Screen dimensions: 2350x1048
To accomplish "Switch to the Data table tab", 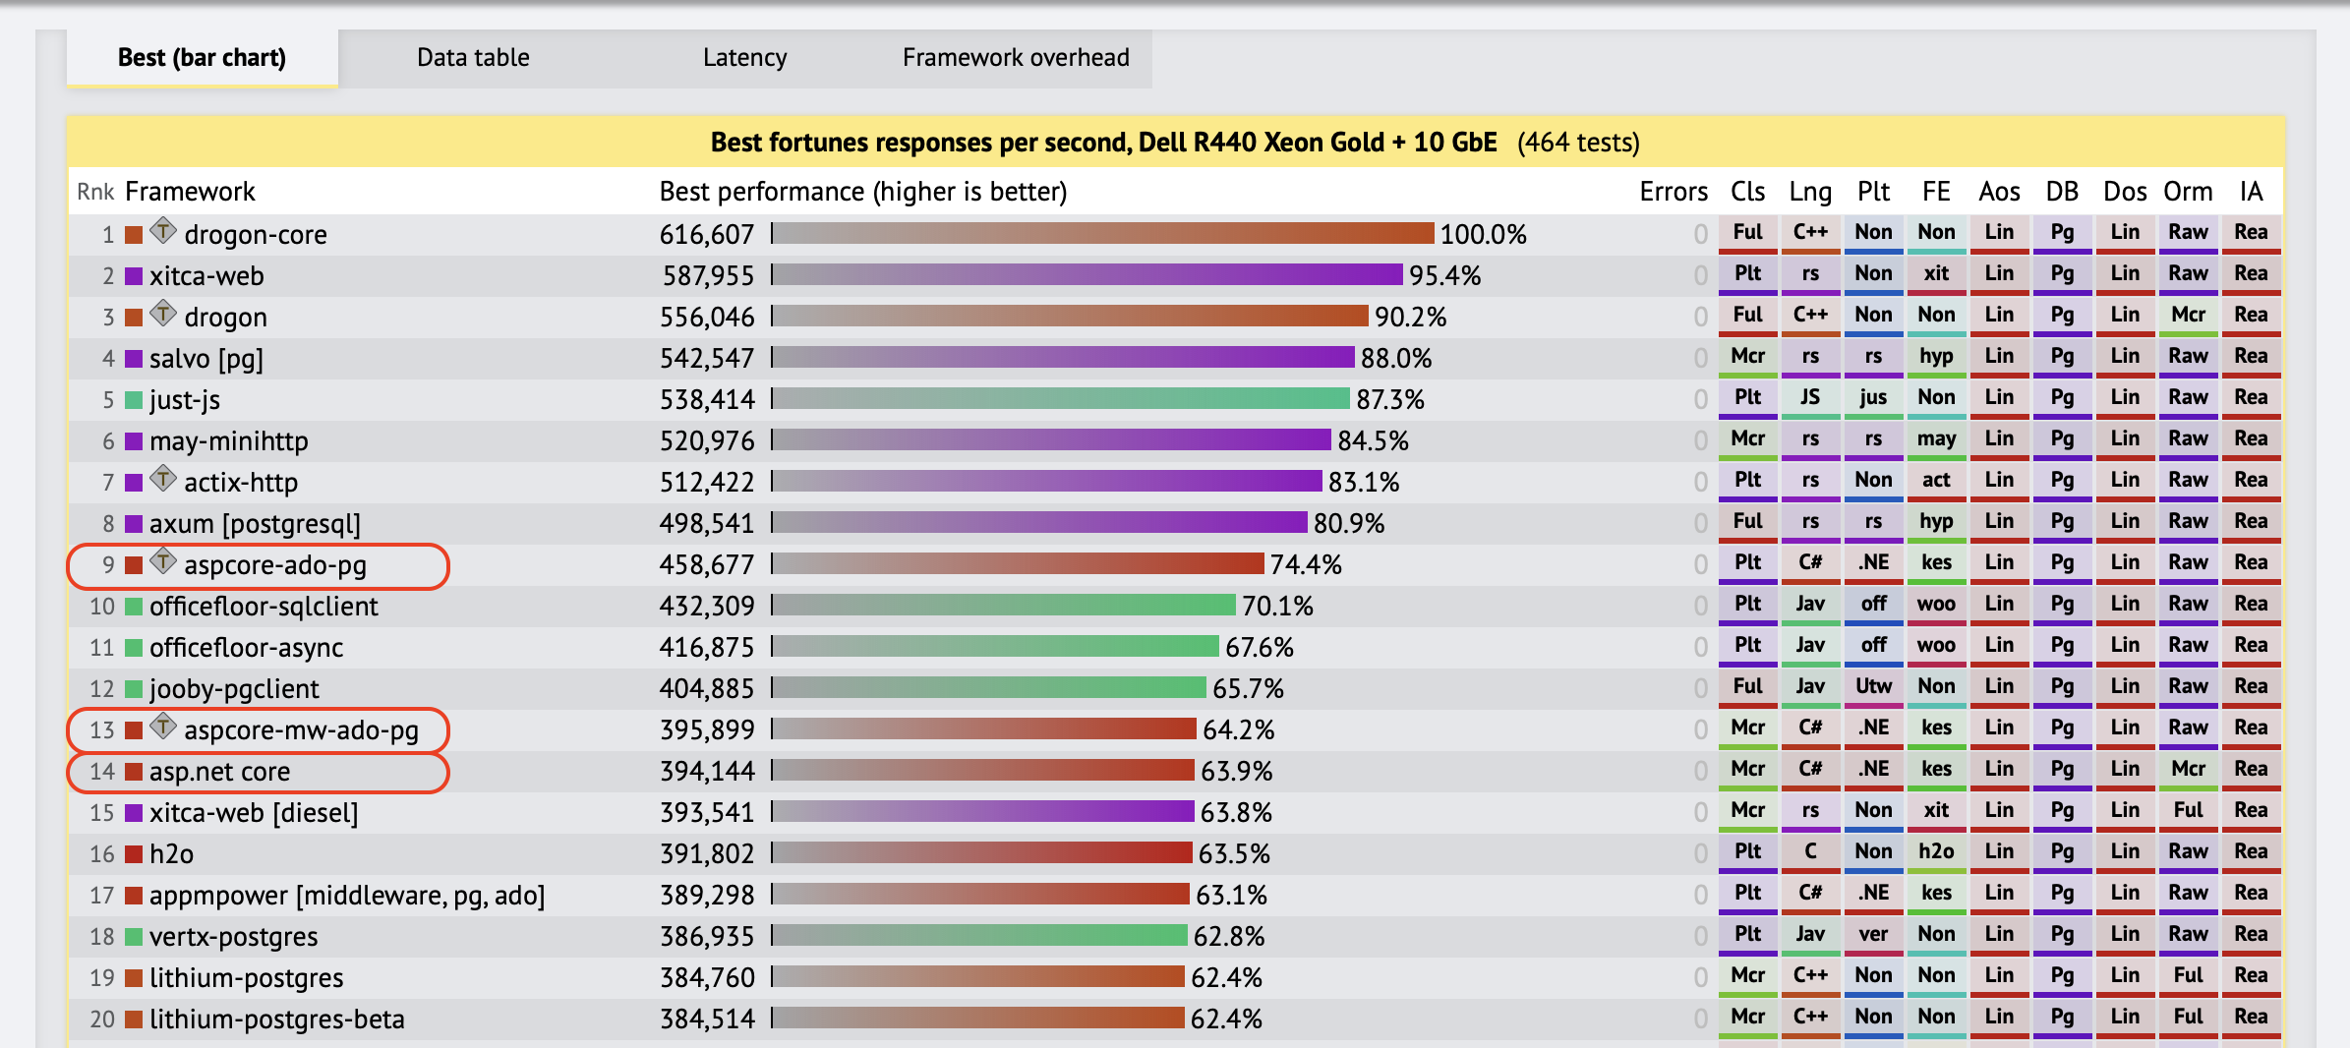I will tap(472, 57).
